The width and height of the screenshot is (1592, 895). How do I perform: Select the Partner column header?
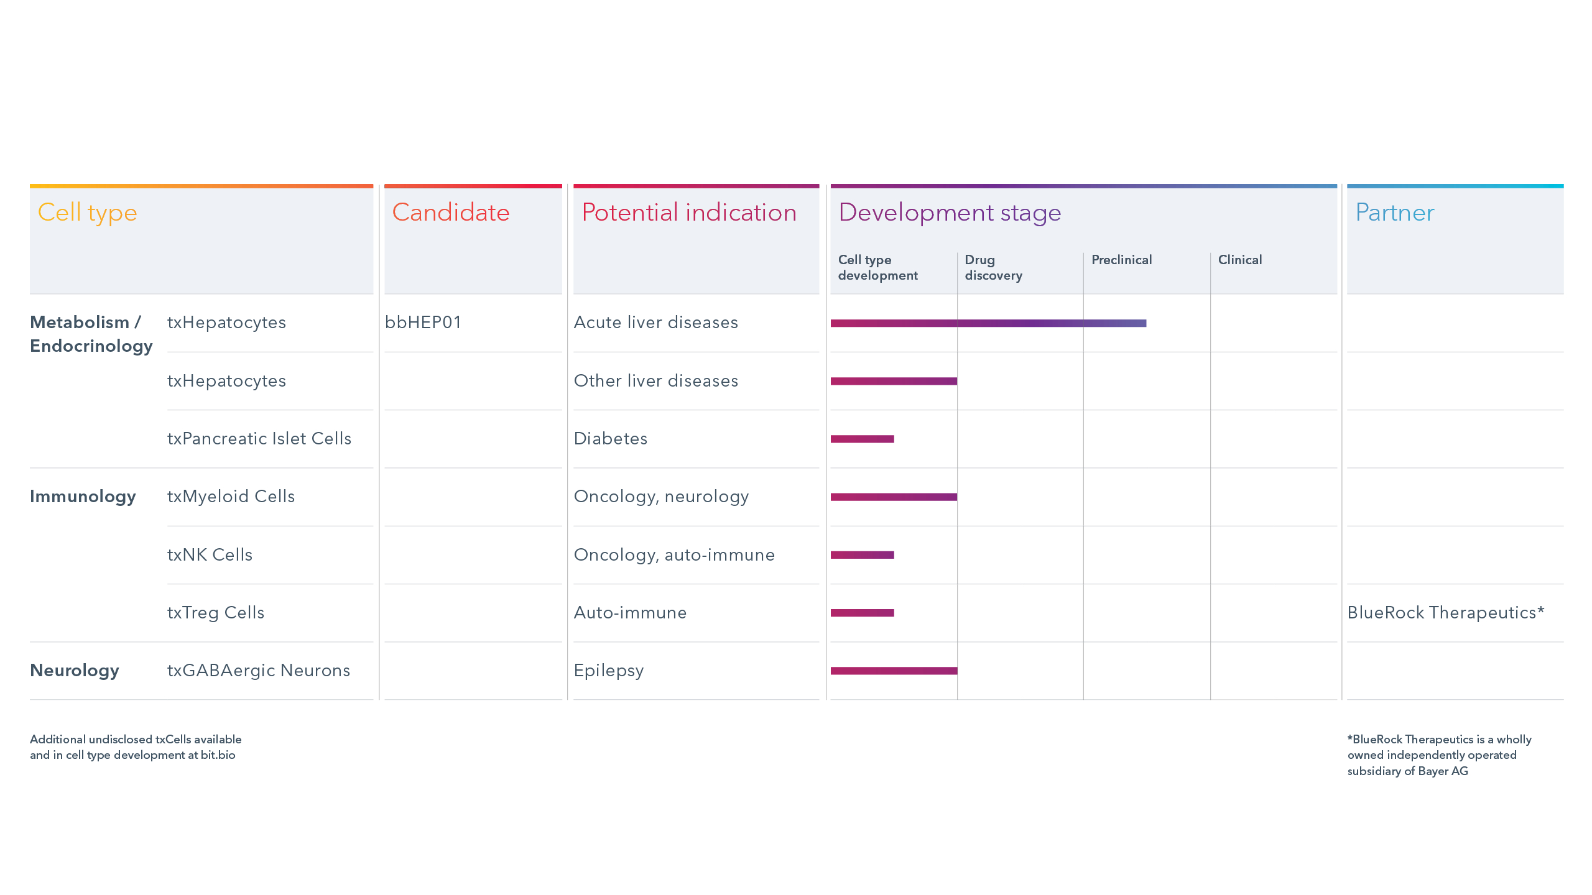1395,213
